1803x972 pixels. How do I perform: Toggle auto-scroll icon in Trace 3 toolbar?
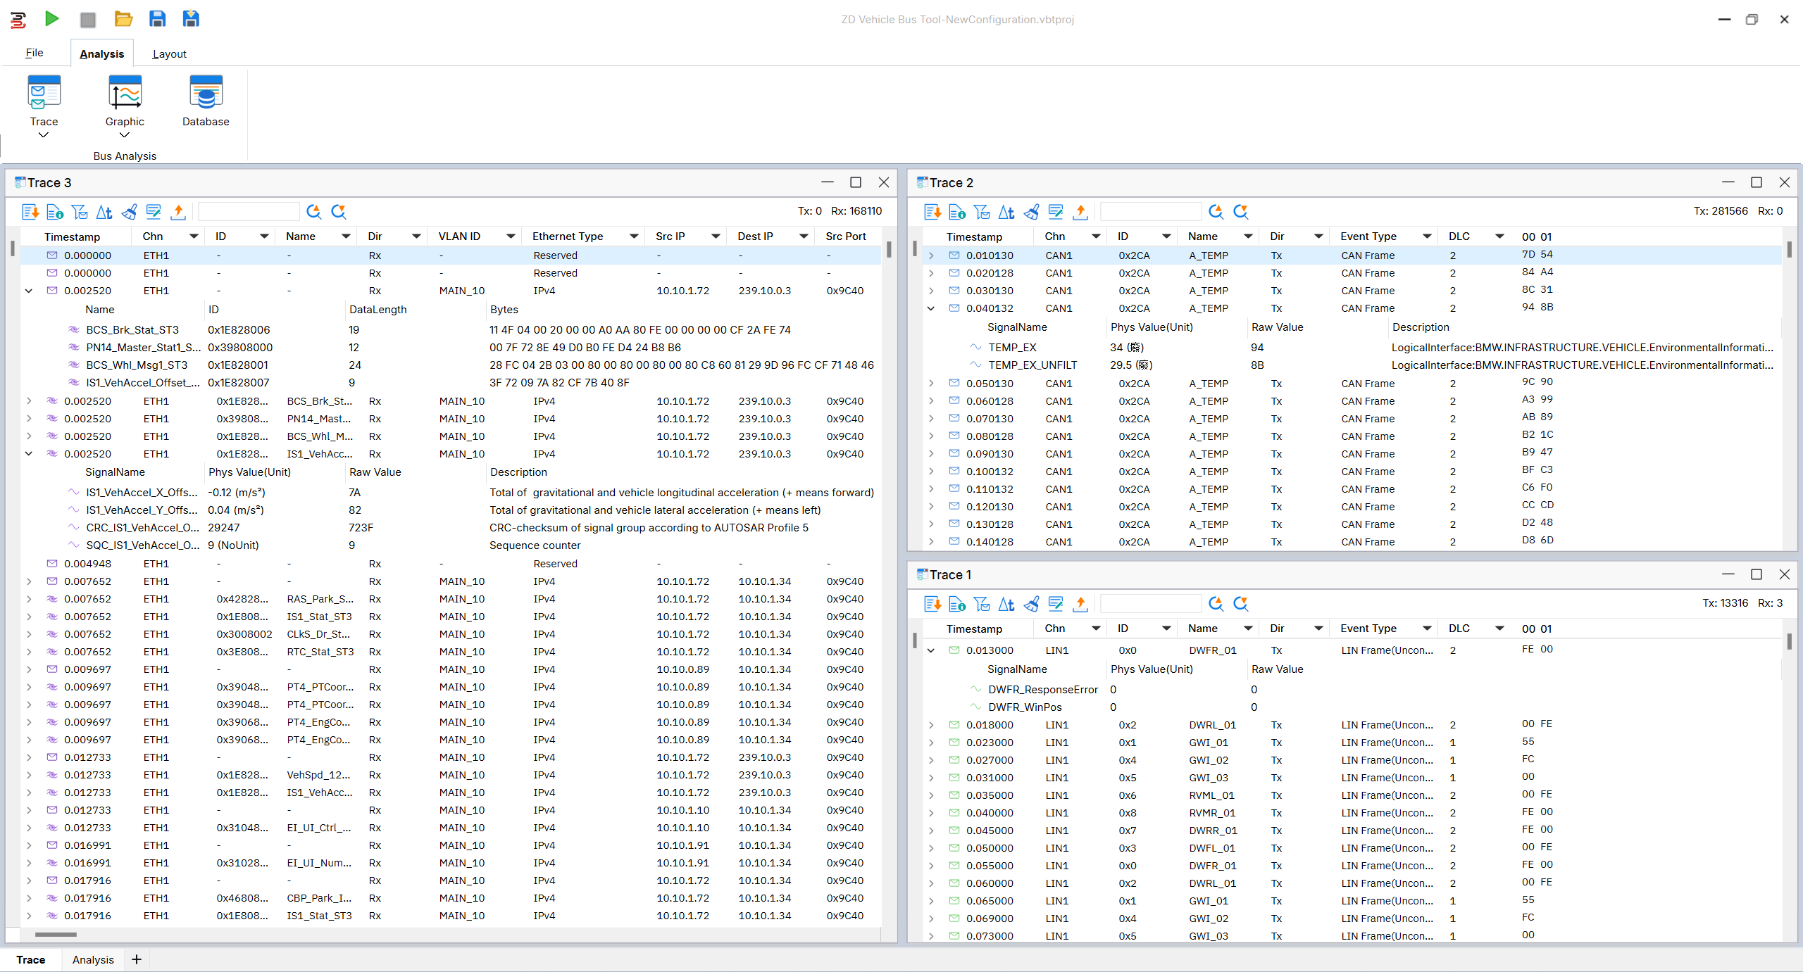click(30, 212)
